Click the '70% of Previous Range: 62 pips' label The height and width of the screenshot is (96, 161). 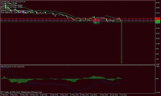pyautogui.click(x=12, y=5)
